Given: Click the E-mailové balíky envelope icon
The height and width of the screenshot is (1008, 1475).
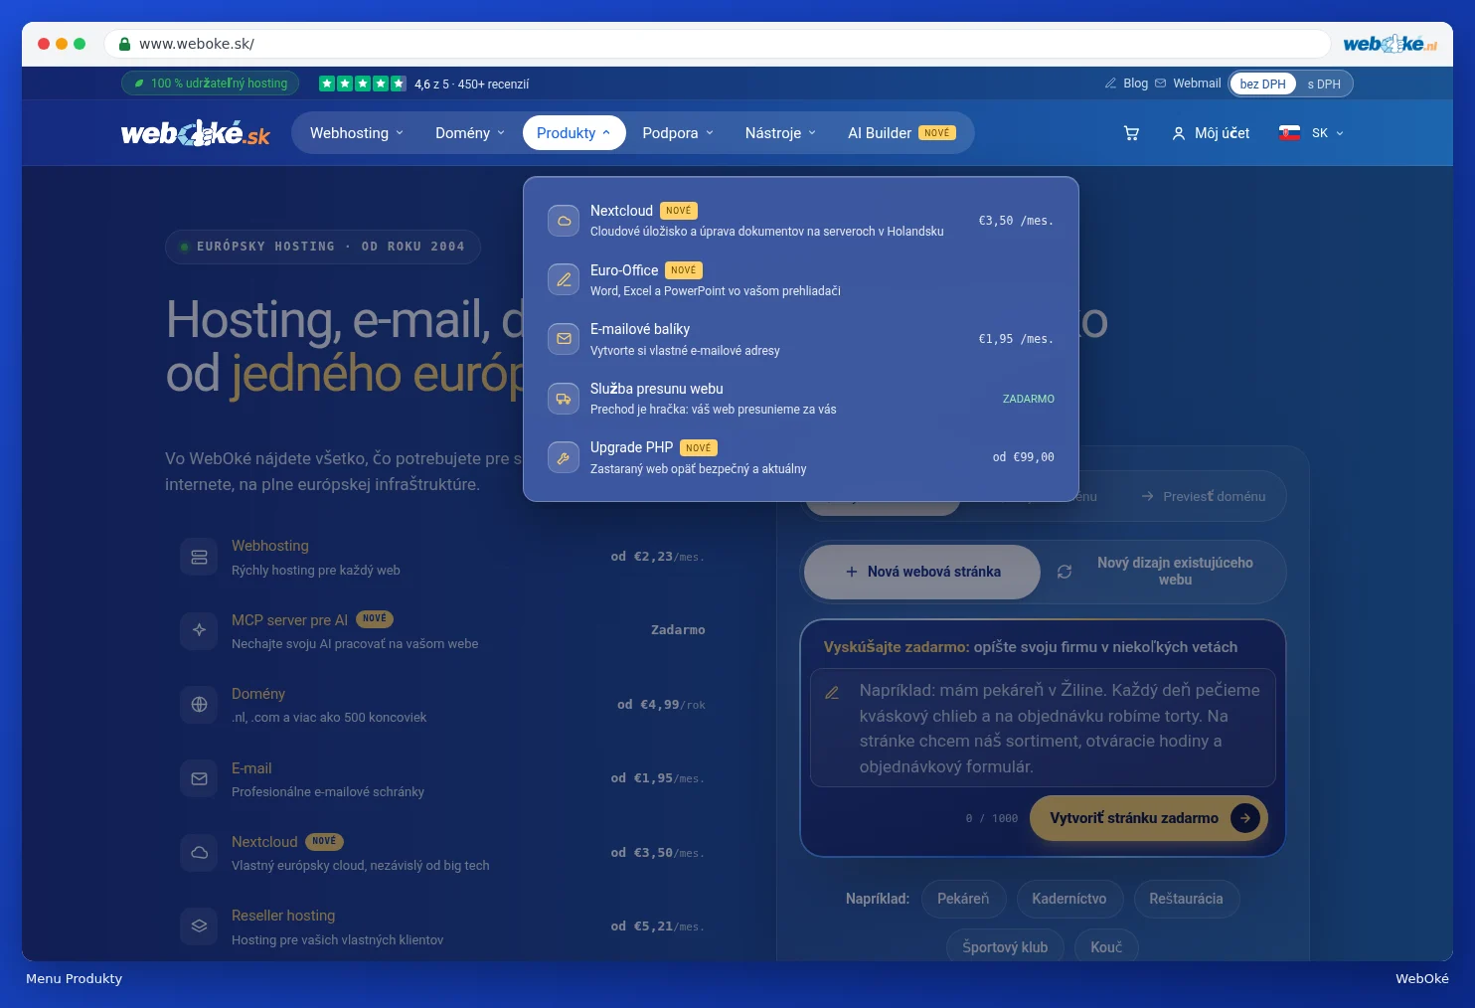Looking at the screenshot, I should [564, 339].
